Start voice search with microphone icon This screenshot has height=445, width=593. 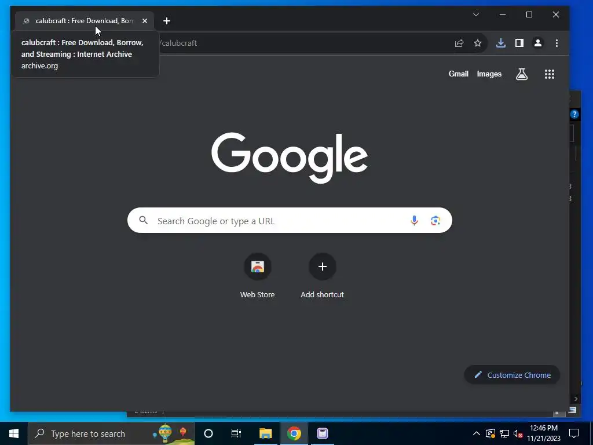point(415,220)
